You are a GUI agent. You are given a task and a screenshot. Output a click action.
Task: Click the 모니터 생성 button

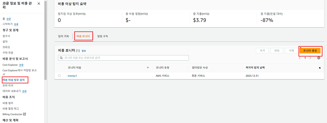[x=310, y=51]
